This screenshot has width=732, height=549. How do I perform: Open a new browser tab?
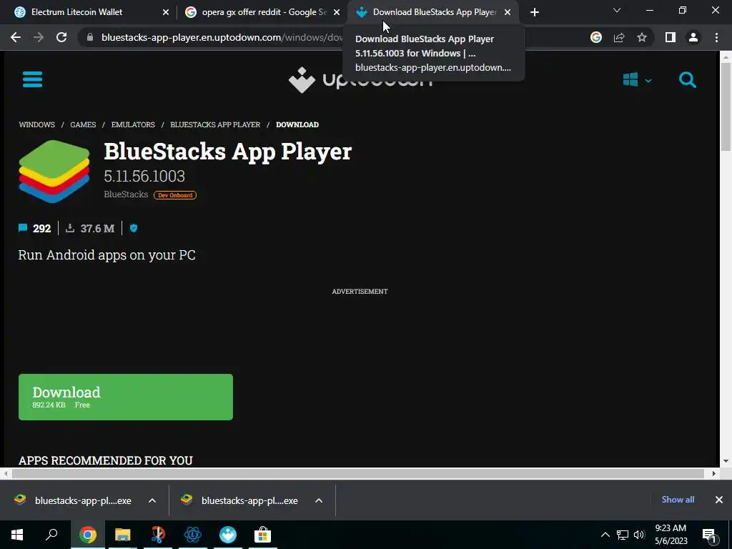pyautogui.click(x=535, y=13)
